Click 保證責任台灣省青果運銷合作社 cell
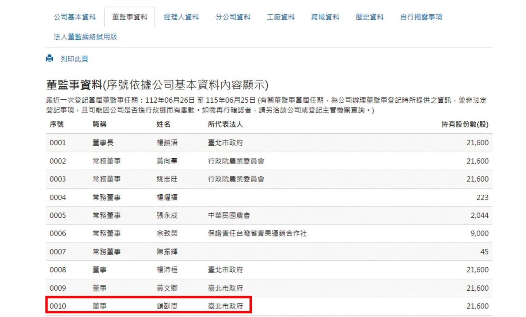Screen dimensions: 526x317 pos(257,233)
